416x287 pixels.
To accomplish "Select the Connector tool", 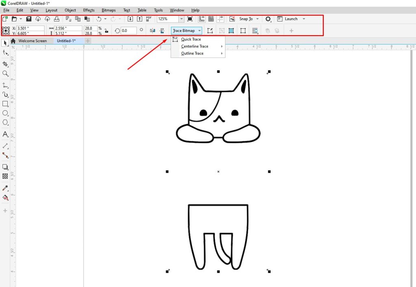I will click(x=5, y=155).
